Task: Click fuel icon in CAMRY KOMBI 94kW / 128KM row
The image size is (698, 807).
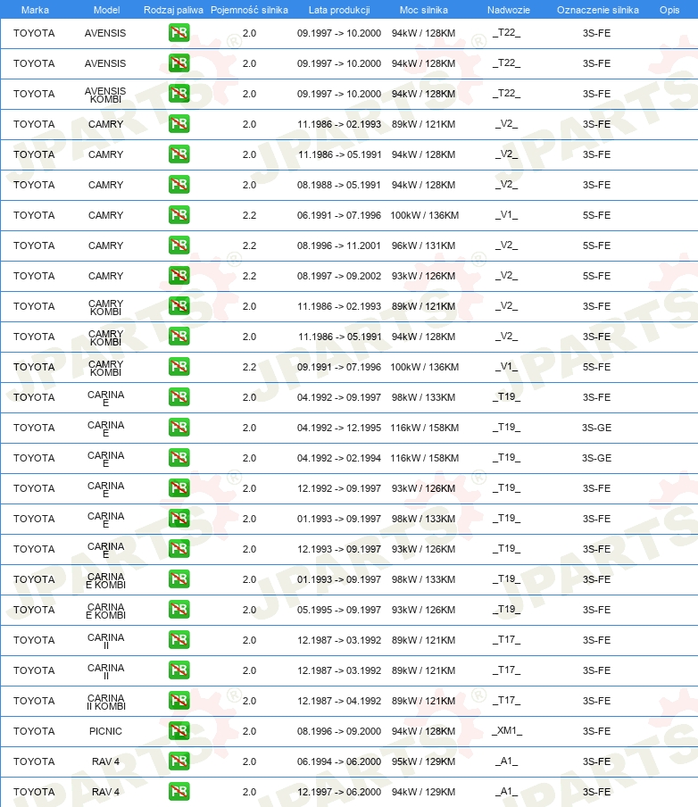Action: [179, 337]
